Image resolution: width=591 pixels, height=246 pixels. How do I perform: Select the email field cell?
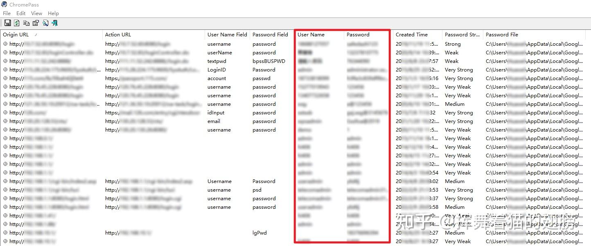point(214,121)
